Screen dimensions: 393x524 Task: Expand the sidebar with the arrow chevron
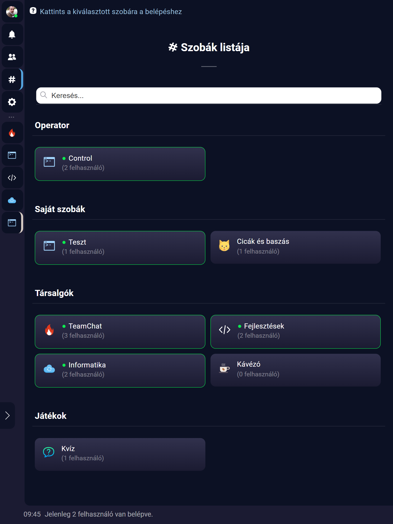[7, 416]
